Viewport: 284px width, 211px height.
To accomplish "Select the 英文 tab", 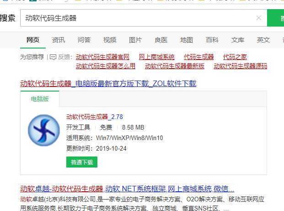I will [x=263, y=40].
